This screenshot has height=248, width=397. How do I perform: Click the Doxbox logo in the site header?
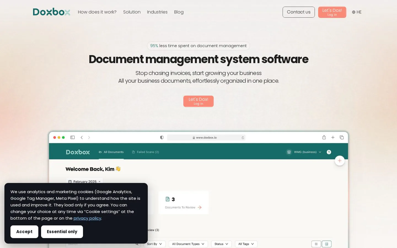(x=52, y=12)
